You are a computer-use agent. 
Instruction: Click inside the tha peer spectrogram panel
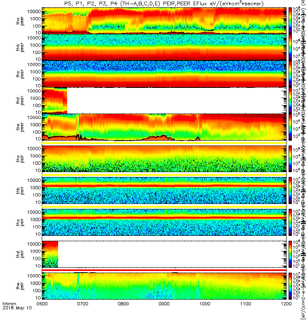tap(164, 20)
